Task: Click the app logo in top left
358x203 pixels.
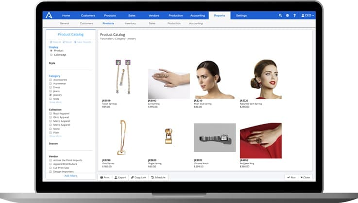Action: tap(50, 16)
